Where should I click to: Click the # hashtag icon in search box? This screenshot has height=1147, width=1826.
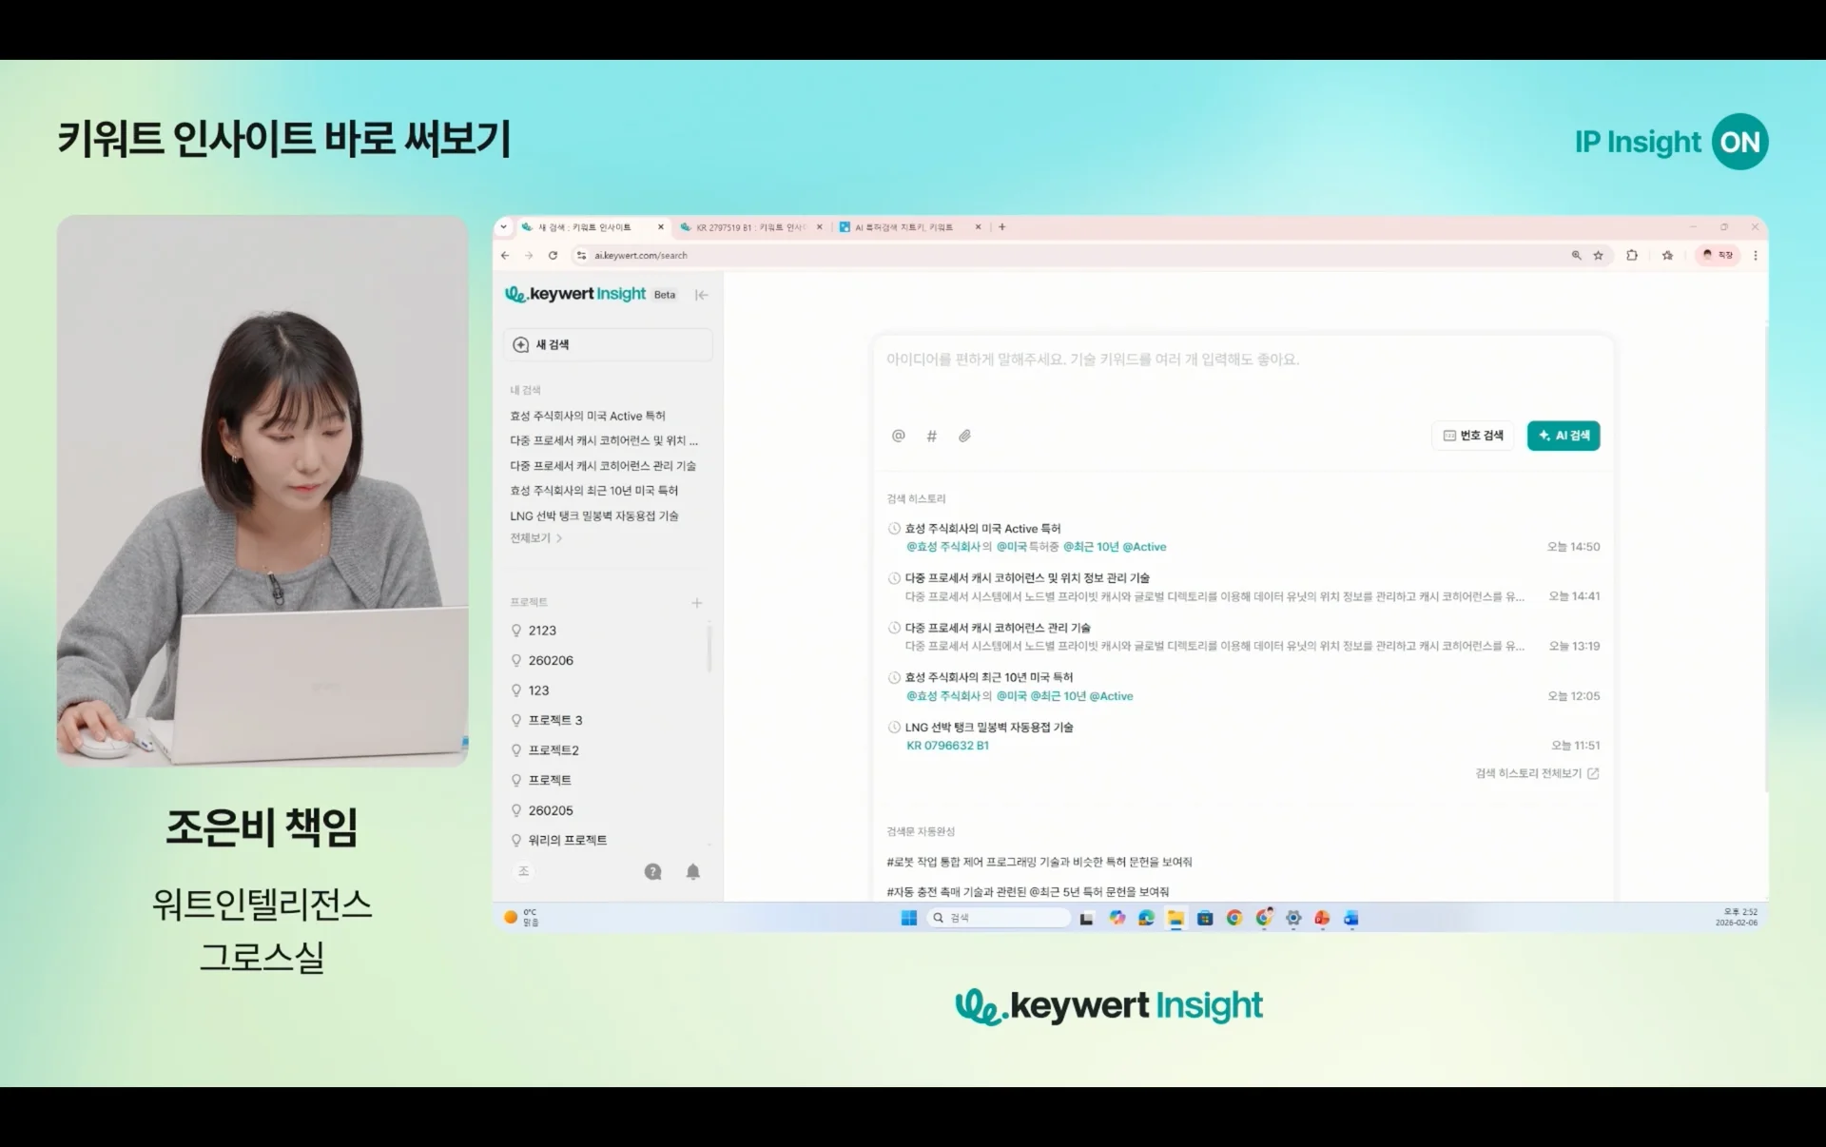tap(931, 436)
